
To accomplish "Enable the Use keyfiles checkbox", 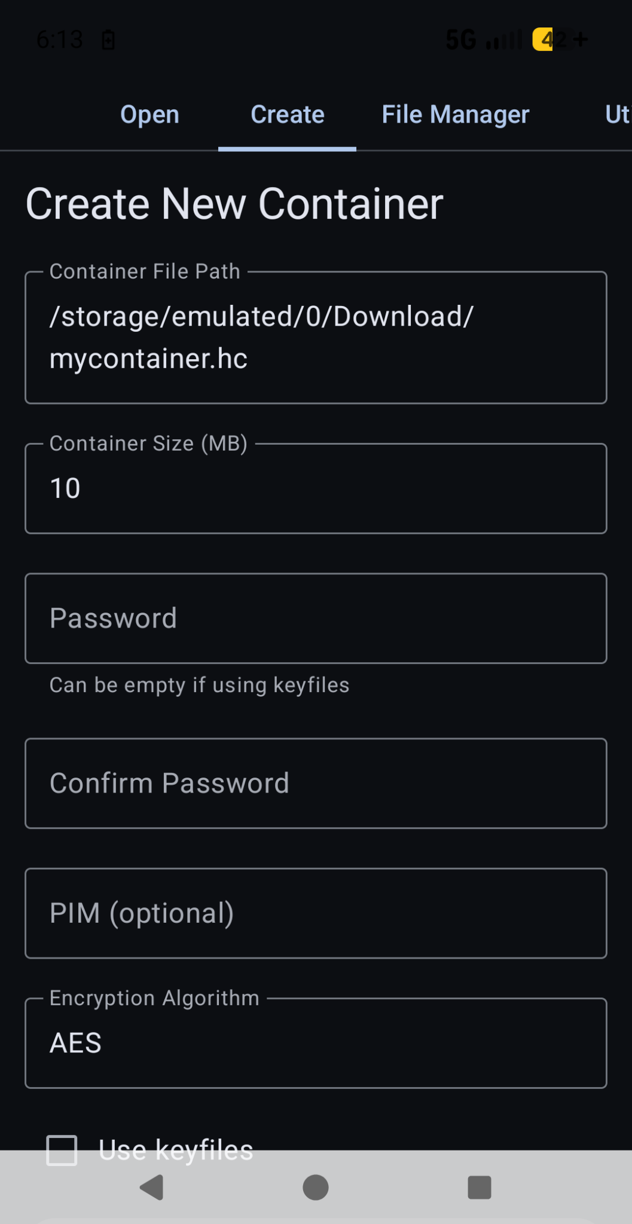I will click(x=62, y=1150).
